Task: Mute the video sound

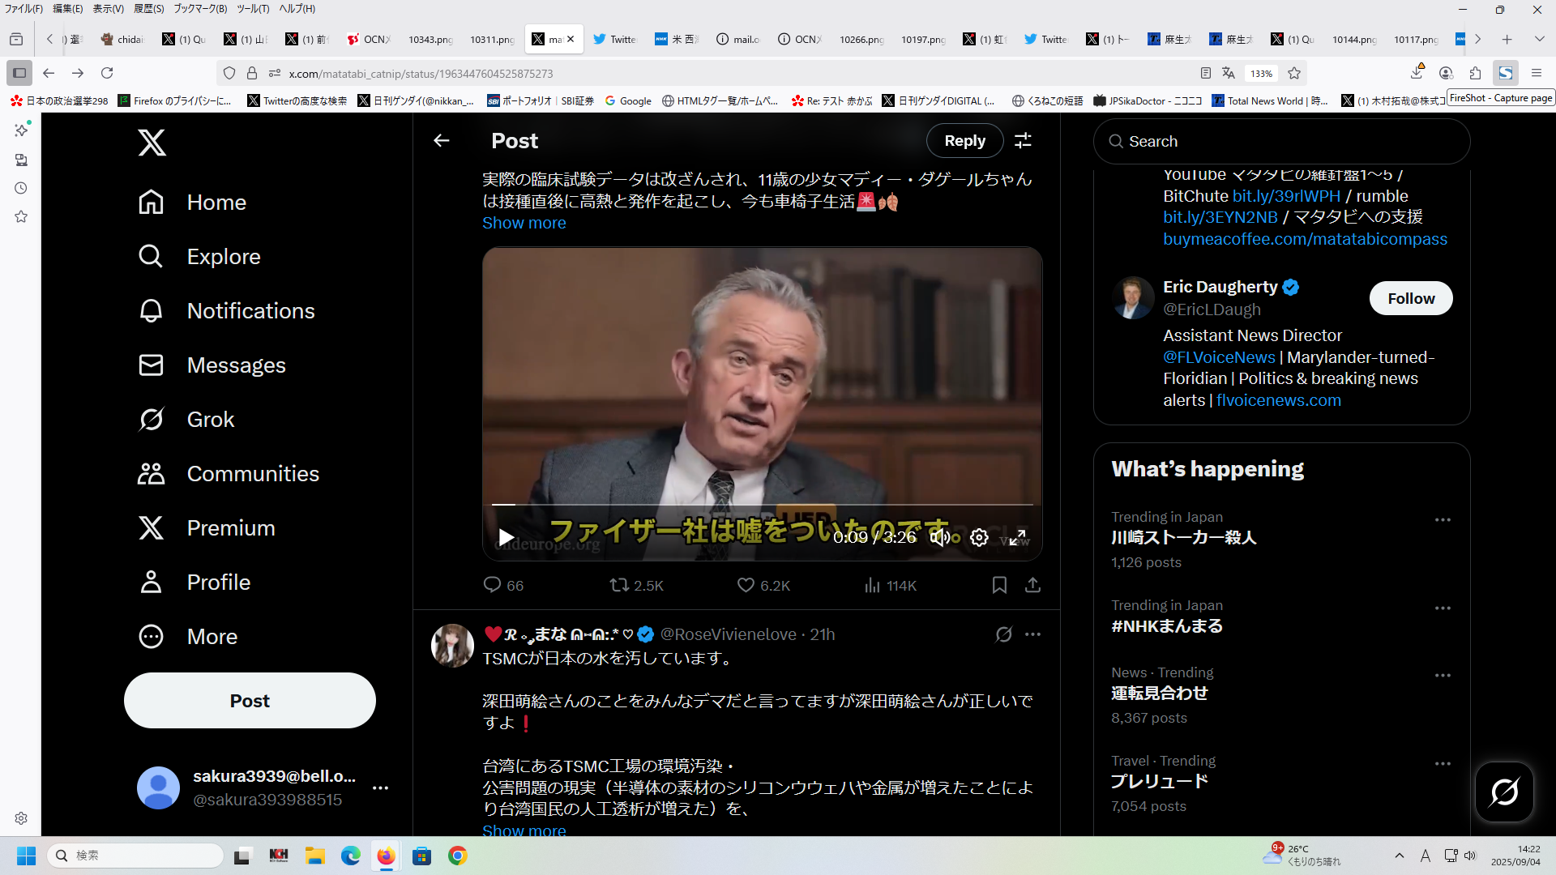Action: tap(940, 537)
